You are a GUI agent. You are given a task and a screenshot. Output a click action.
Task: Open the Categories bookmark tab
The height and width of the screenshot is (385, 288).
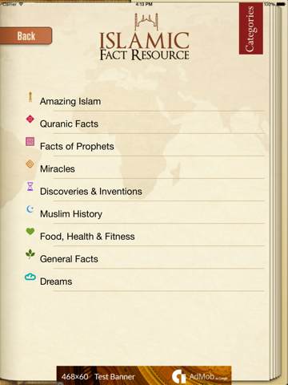click(250, 29)
